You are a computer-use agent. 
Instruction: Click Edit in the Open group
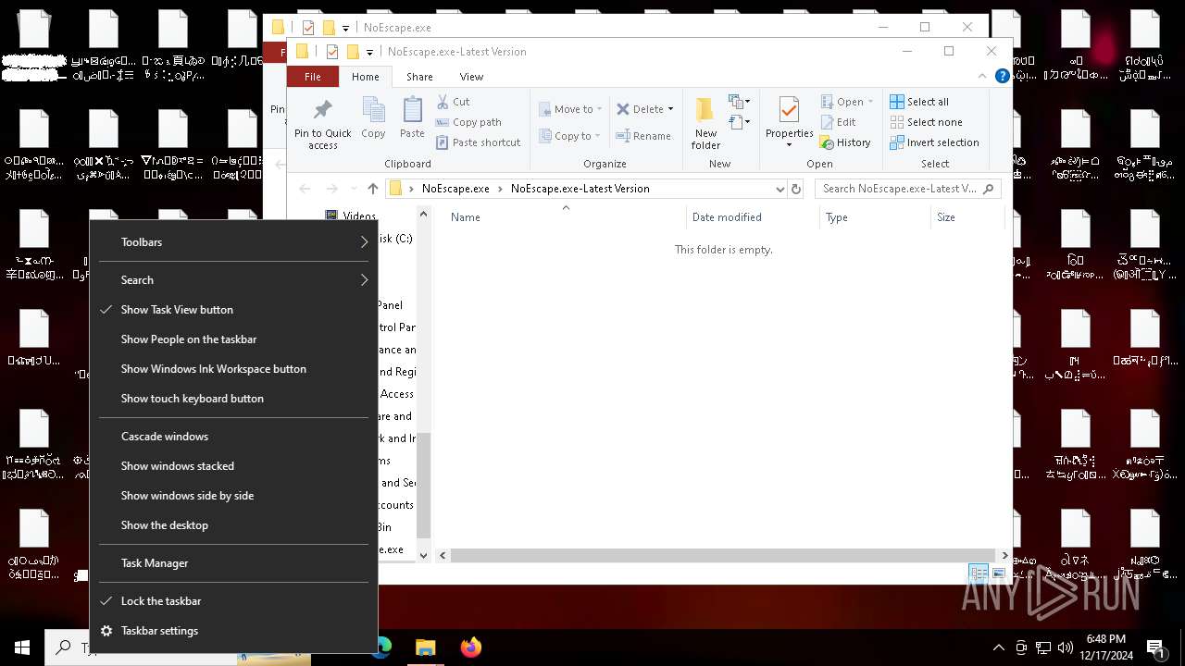point(838,122)
